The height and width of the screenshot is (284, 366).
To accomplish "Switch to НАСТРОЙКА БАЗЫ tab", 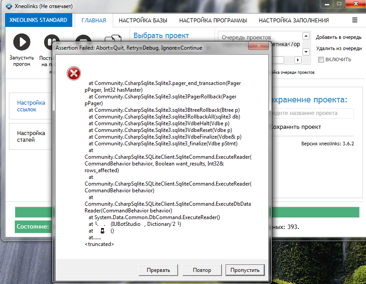I will coord(143,20).
